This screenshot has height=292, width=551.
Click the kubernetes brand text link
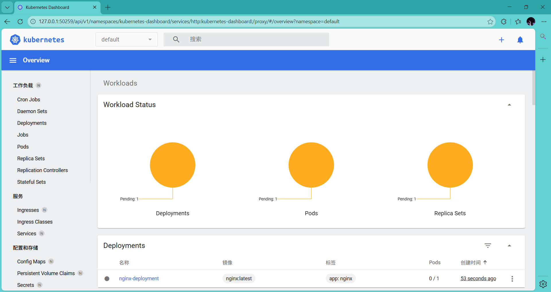(44, 40)
